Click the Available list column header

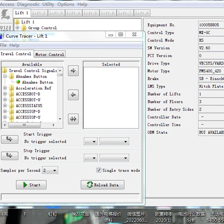[x=32, y=64]
